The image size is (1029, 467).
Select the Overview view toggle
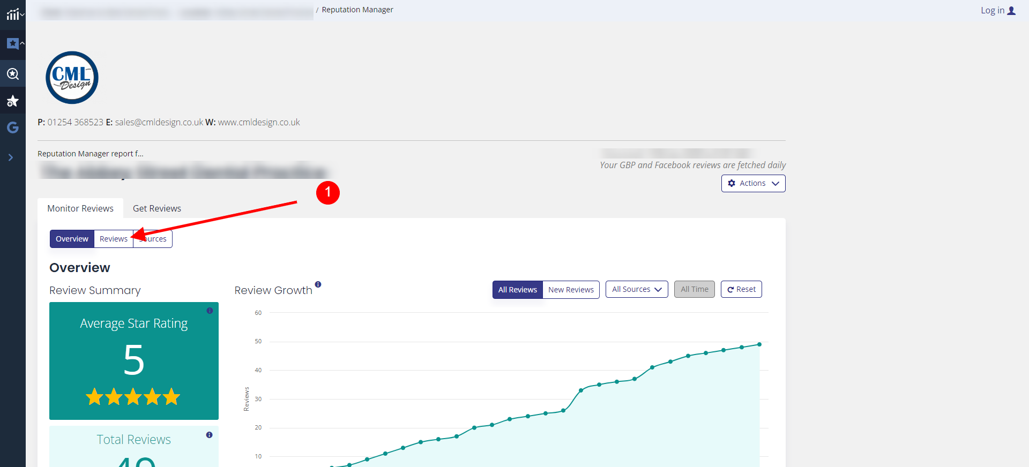tap(72, 239)
